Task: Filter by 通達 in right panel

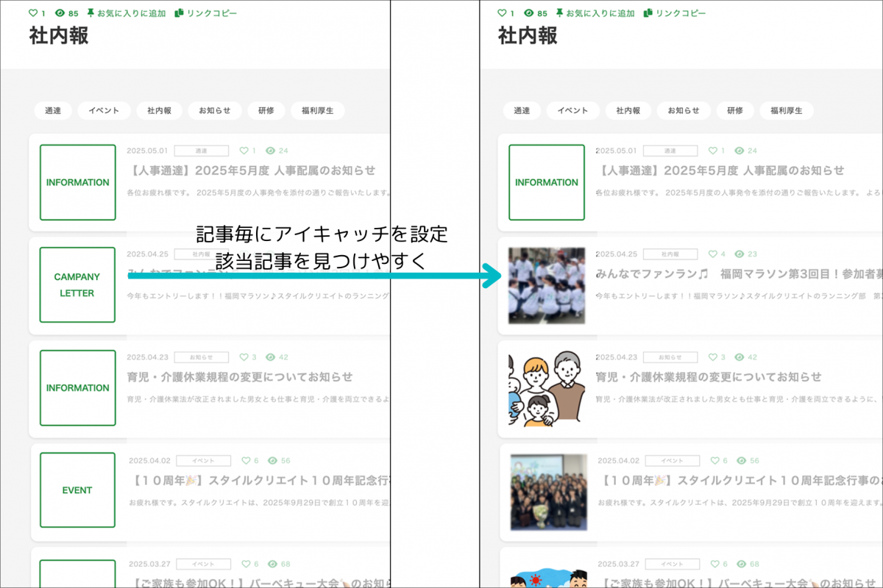Action: point(522,111)
